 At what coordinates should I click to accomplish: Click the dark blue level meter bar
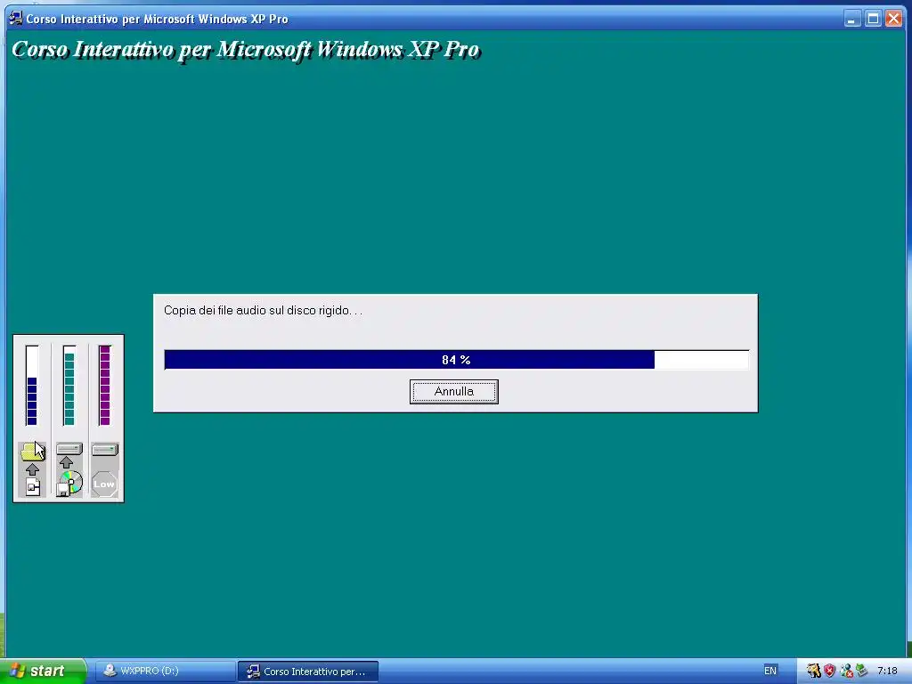click(32, 385)
